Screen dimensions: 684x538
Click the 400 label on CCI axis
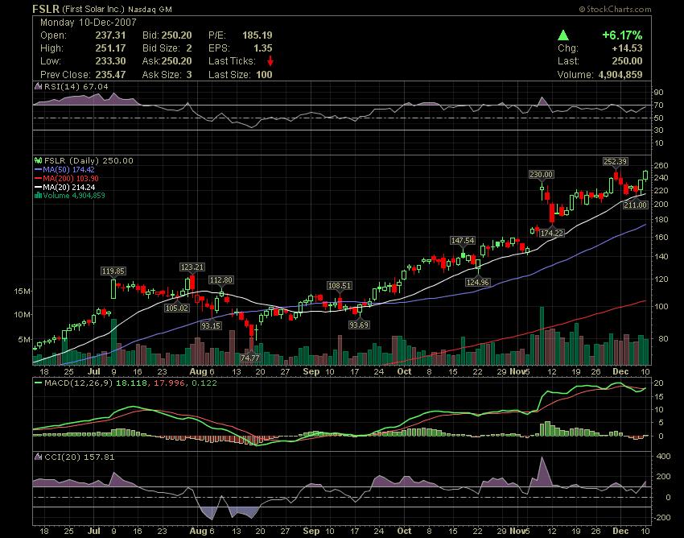click(x=664, y=457)
